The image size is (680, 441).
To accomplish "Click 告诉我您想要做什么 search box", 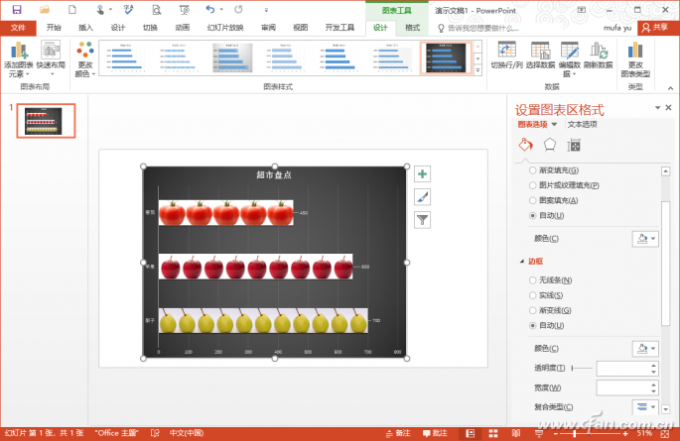I will click(478, 28).
